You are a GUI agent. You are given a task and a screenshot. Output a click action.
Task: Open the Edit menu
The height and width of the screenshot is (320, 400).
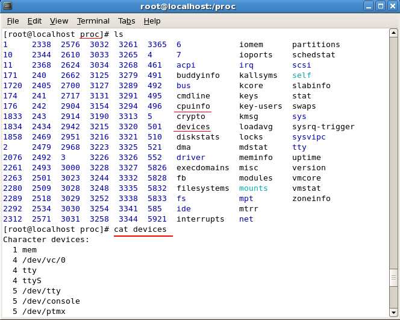(34, 21)
